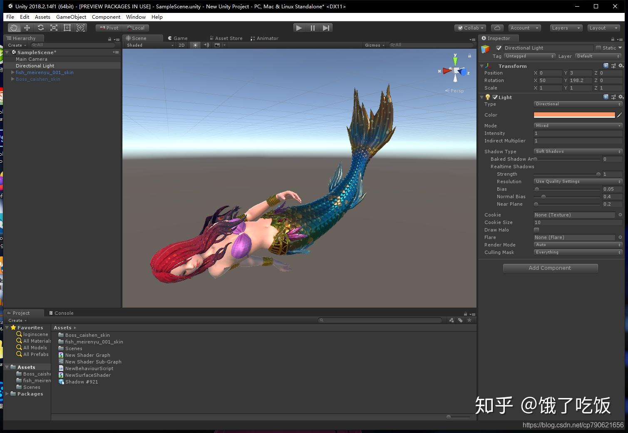Select the Hand tool
Viewport: 628px width, 433px height.
[13, 27]
